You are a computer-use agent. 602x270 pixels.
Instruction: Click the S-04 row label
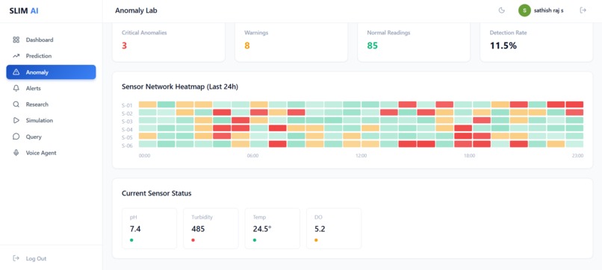coord(127,129)
